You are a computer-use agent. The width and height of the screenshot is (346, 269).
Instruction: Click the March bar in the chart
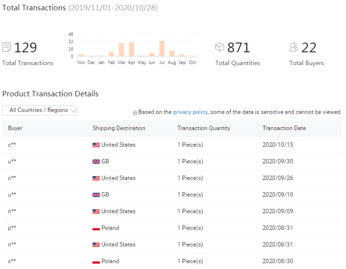click(121, 50)
